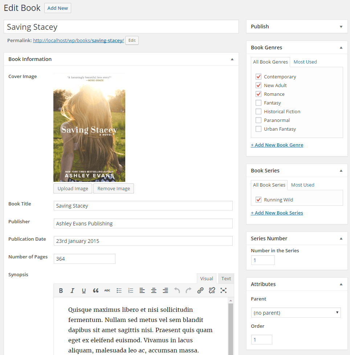Click the Remove Image button

[114, 188]
